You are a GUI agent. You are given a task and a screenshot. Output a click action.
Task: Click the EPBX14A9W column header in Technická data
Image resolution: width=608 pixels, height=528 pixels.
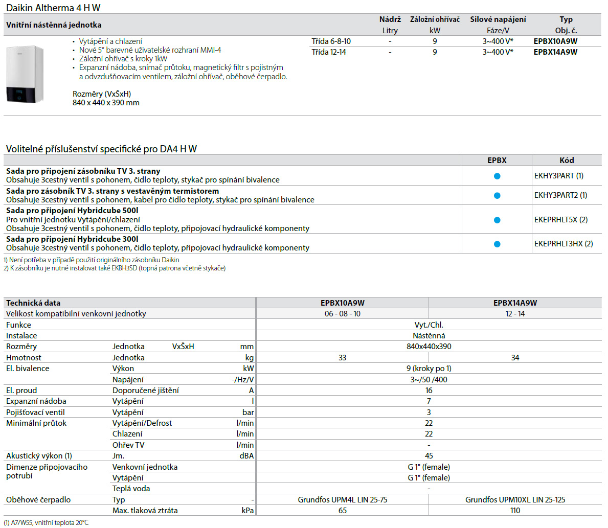[515, 303]
